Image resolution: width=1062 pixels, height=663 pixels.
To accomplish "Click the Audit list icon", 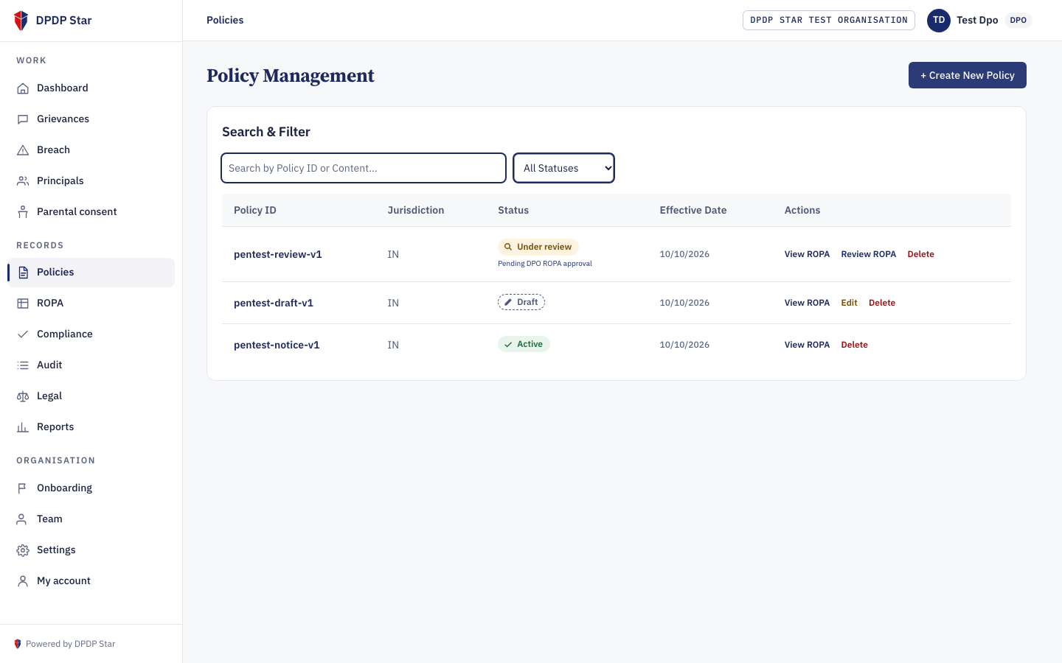I will [23, 365].
